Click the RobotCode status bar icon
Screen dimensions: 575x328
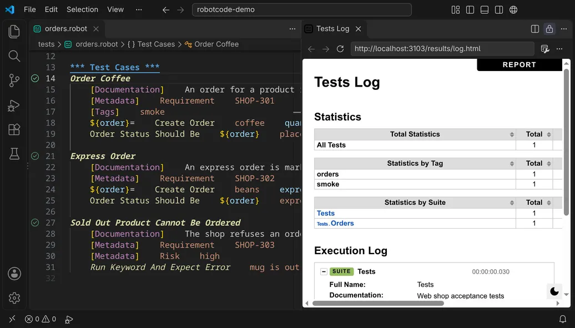[x=69, y=319]
